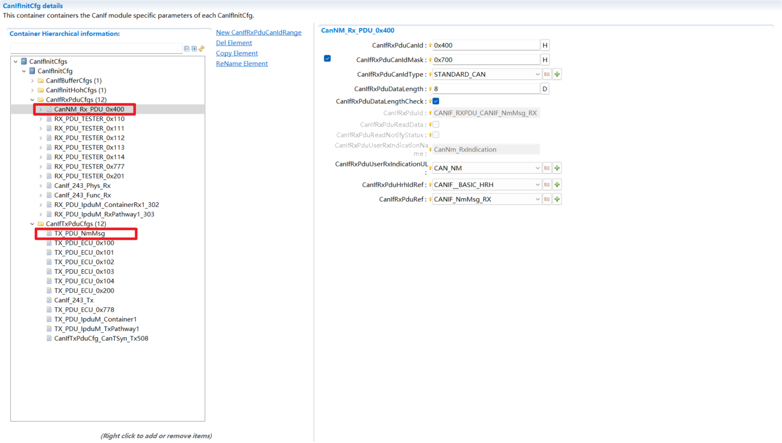Open the CanIfRxPduUserRxIndicationUL dropdown showing CAN_NM
The width and height of the screenshot is (782, 443).
point(538,168)
